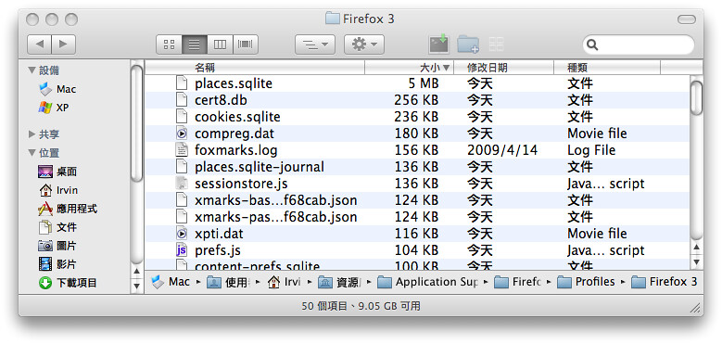Viewport: 722px width, 344px height.
Task: Switch to Cover Flow view
Action: pyautogui.click(x=246, y=45)
